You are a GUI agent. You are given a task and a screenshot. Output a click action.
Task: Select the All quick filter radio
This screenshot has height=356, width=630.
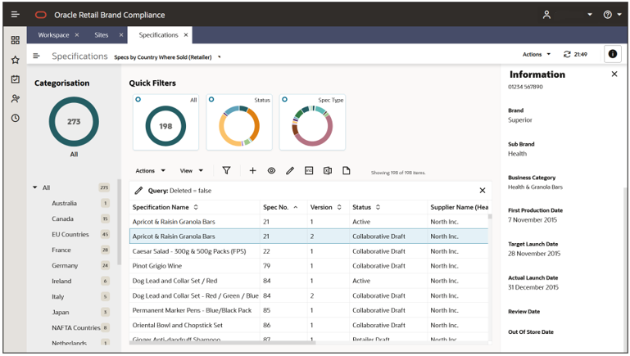pyautogui.click(x=138, y=99)
